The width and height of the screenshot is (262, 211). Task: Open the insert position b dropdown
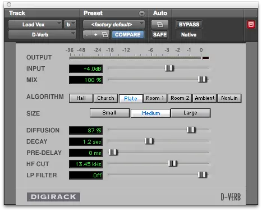pyautogui.click(x=70, y=25)
